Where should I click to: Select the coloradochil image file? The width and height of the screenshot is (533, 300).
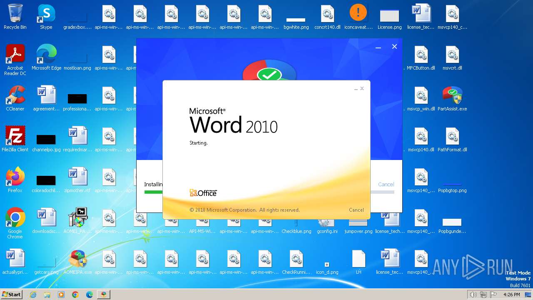coord(46,183)
